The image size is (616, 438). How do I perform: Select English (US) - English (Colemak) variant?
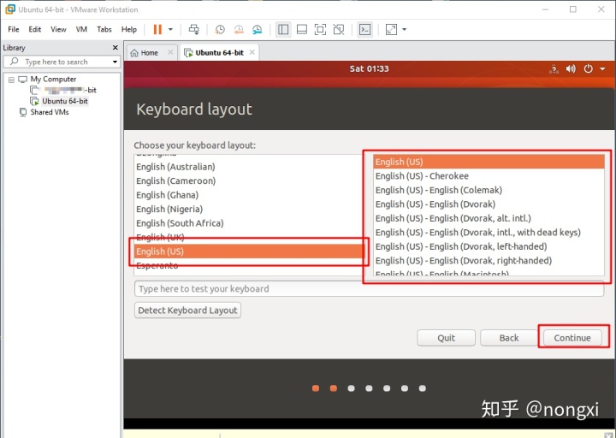pyautogui.click(x=489, y=190)
